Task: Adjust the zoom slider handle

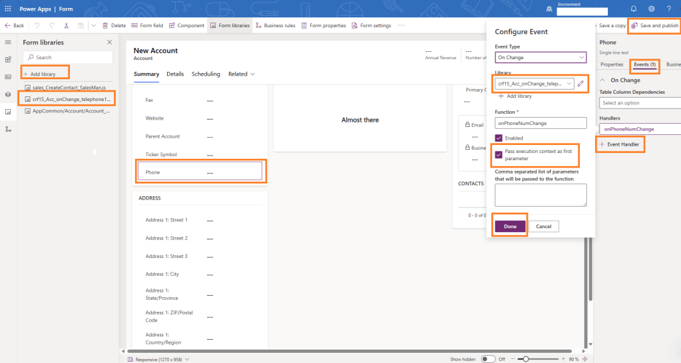Action: pyautogui.click(x=526, y=358)
